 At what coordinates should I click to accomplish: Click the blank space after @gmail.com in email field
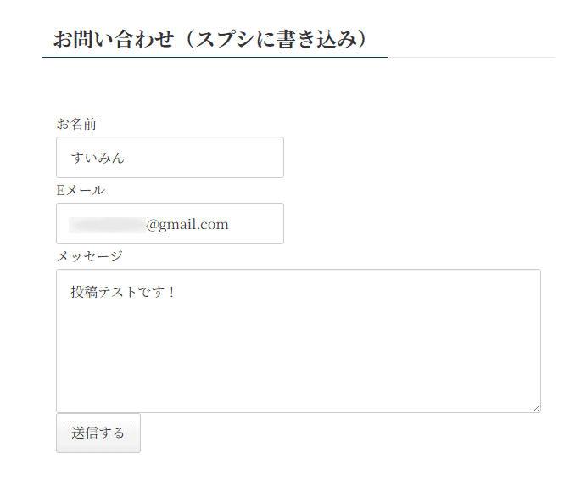pos(254,225)
